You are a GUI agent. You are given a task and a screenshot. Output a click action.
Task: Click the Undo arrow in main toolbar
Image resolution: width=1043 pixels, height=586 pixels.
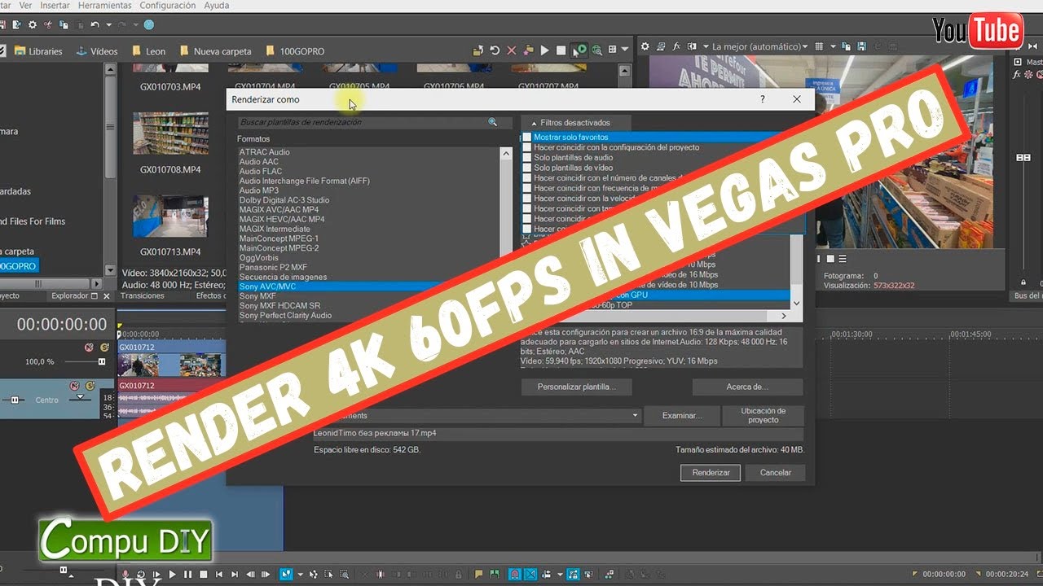coord(95,25)
